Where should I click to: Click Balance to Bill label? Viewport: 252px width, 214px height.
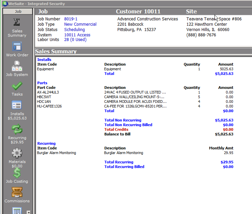(117, 134)
